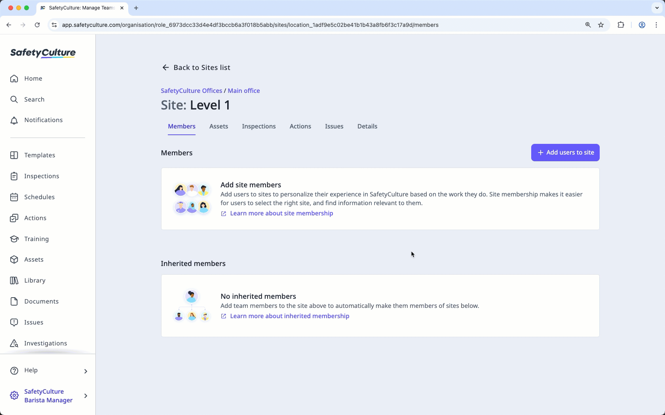Click the inherited members hierarchy illustration
This screenshot has height=415, width=665.
192,306
